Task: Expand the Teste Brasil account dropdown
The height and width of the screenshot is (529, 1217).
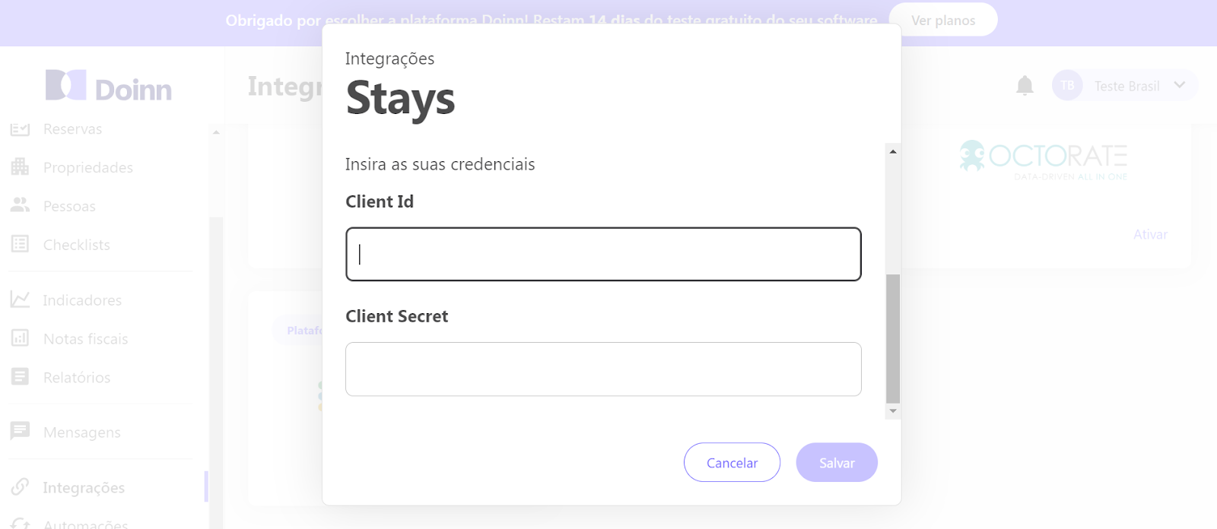Action: [1179, 85]
